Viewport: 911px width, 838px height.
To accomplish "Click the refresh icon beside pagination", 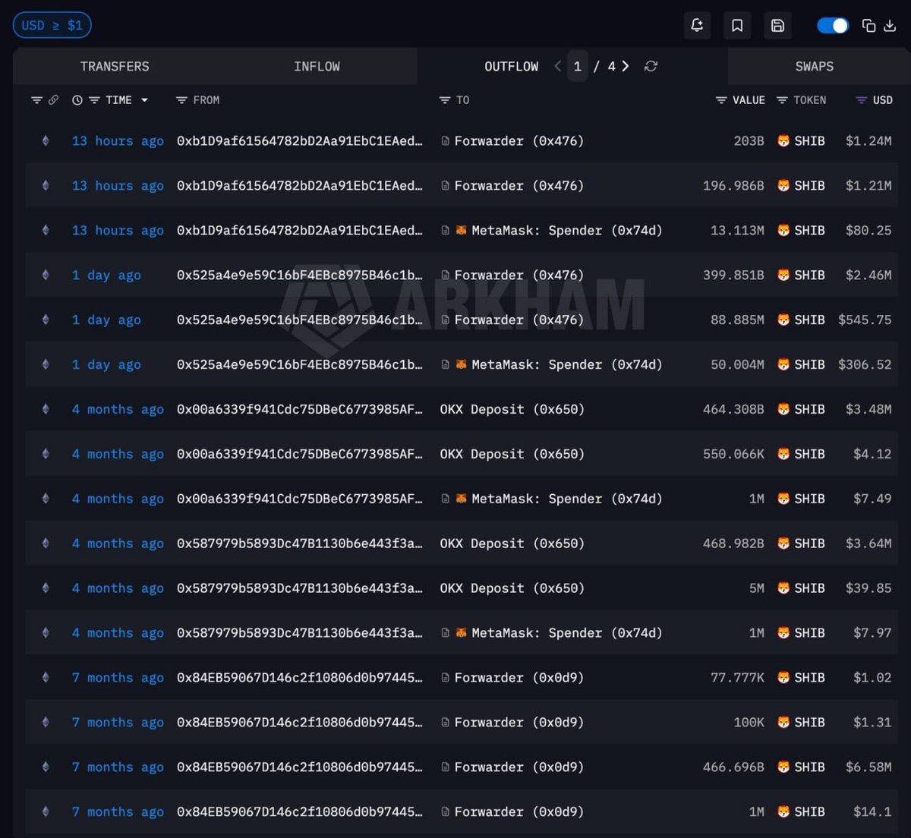I will pos(651,66).
